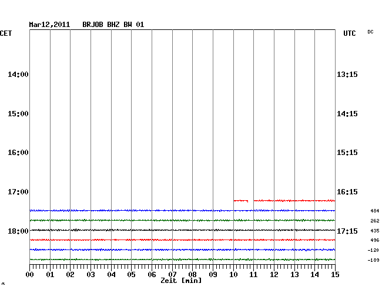This screenshot has width=382, height=290.
Task: Click the DC column header
Action: tap(370, 32)
